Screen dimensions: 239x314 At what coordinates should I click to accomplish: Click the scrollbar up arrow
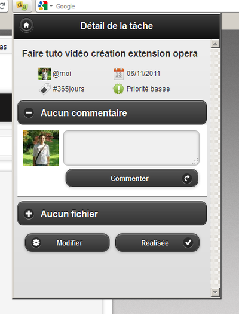215,44
